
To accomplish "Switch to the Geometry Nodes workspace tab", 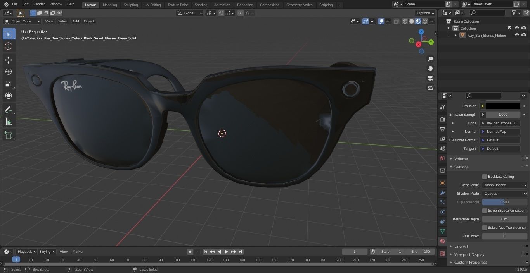I will [x=299, y=5].
